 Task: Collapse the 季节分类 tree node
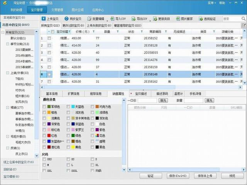click(7, 44)
